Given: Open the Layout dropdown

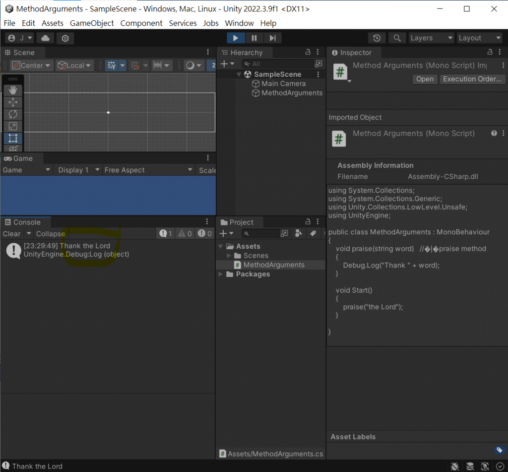Looking at the screenshot, I should [x=480, y=38].
